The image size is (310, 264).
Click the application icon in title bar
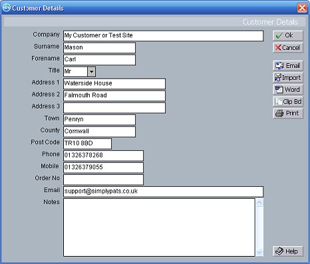click(x=7, y=8)
